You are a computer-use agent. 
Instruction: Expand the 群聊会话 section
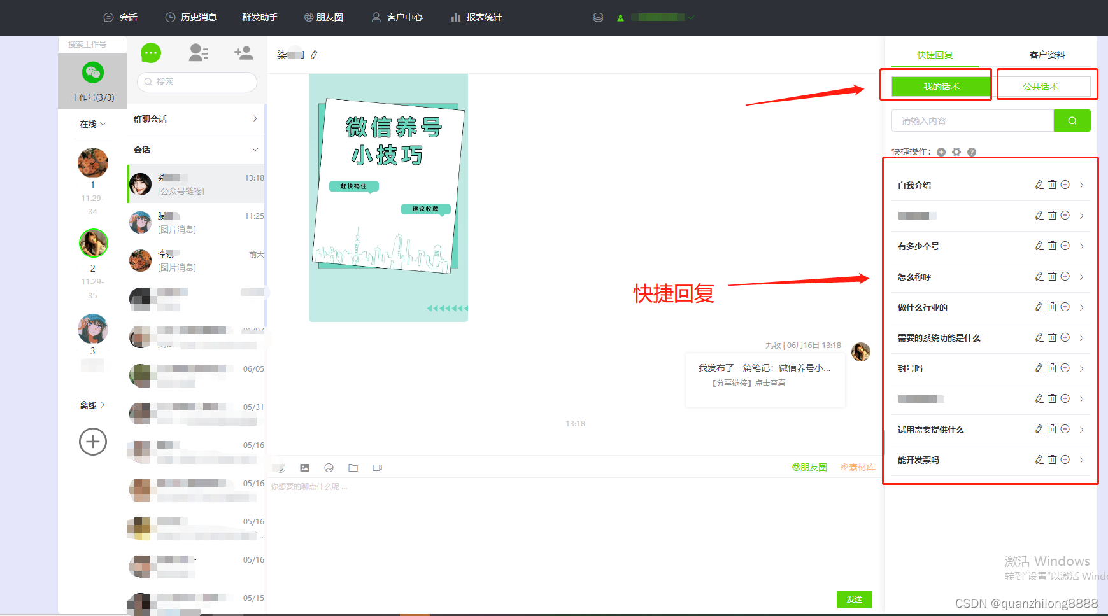(195, 119)
